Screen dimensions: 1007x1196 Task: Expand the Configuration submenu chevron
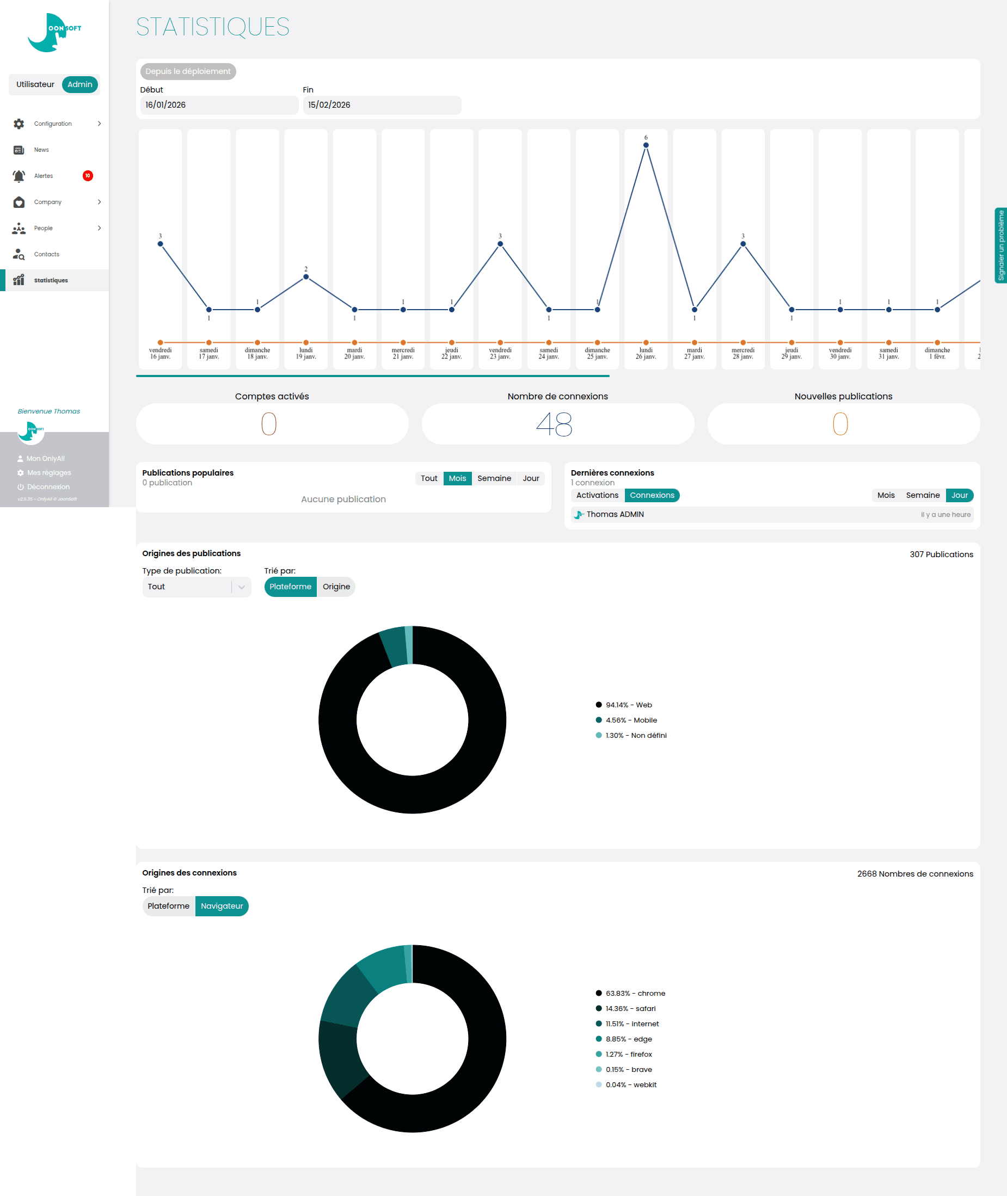coord(99,124)
